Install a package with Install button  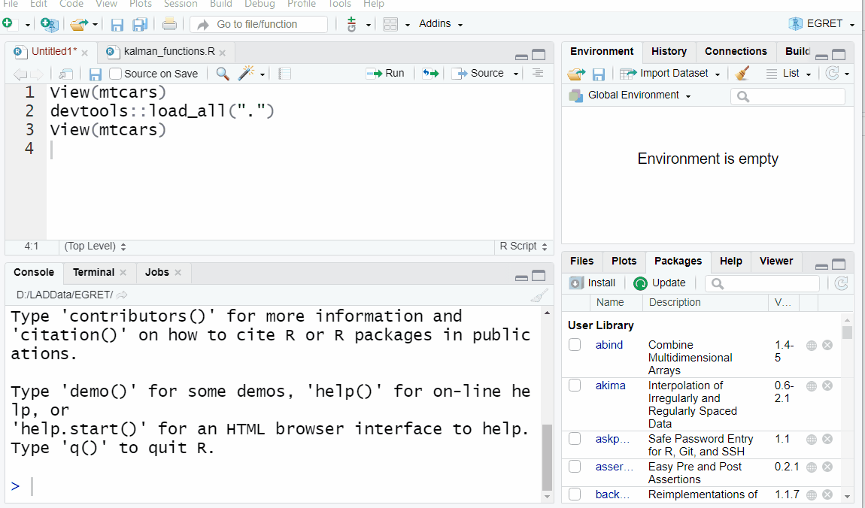[593, 283]
